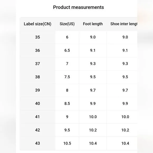Click the label size 37 cell
Viewport: 153px width, 153px height.
[x=37, y=64]
